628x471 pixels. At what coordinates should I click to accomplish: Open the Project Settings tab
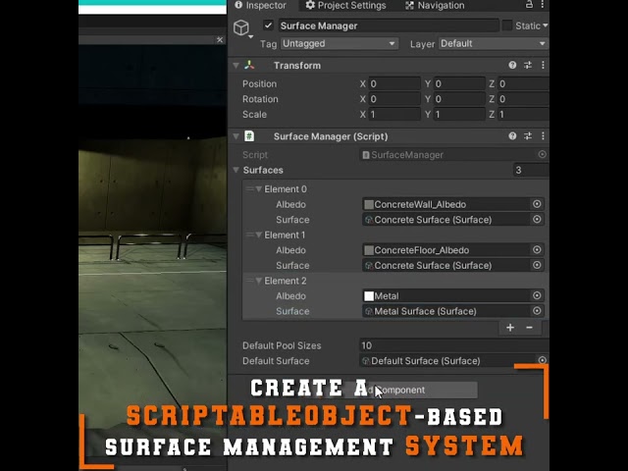[x=345, y=5]
